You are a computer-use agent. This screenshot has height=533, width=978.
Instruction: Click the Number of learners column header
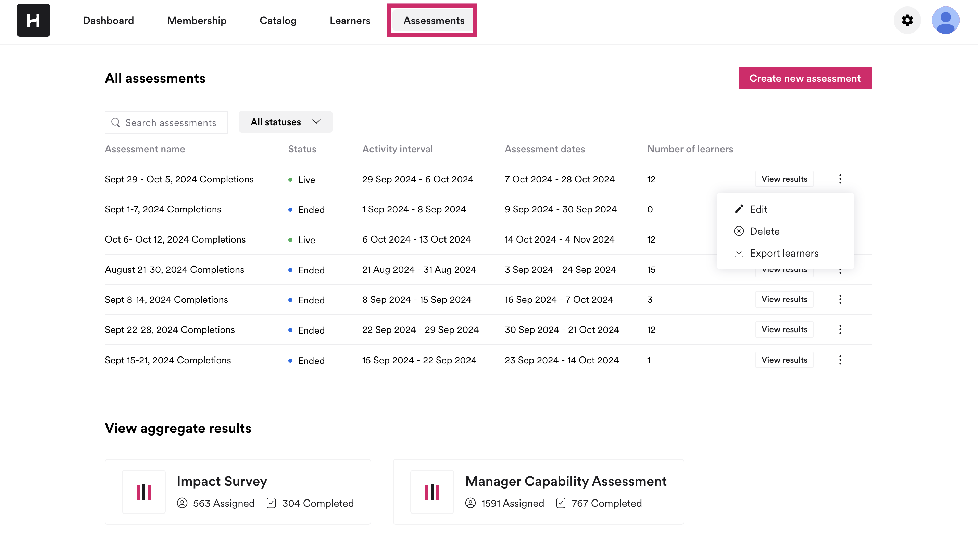[x=690, y=149]
